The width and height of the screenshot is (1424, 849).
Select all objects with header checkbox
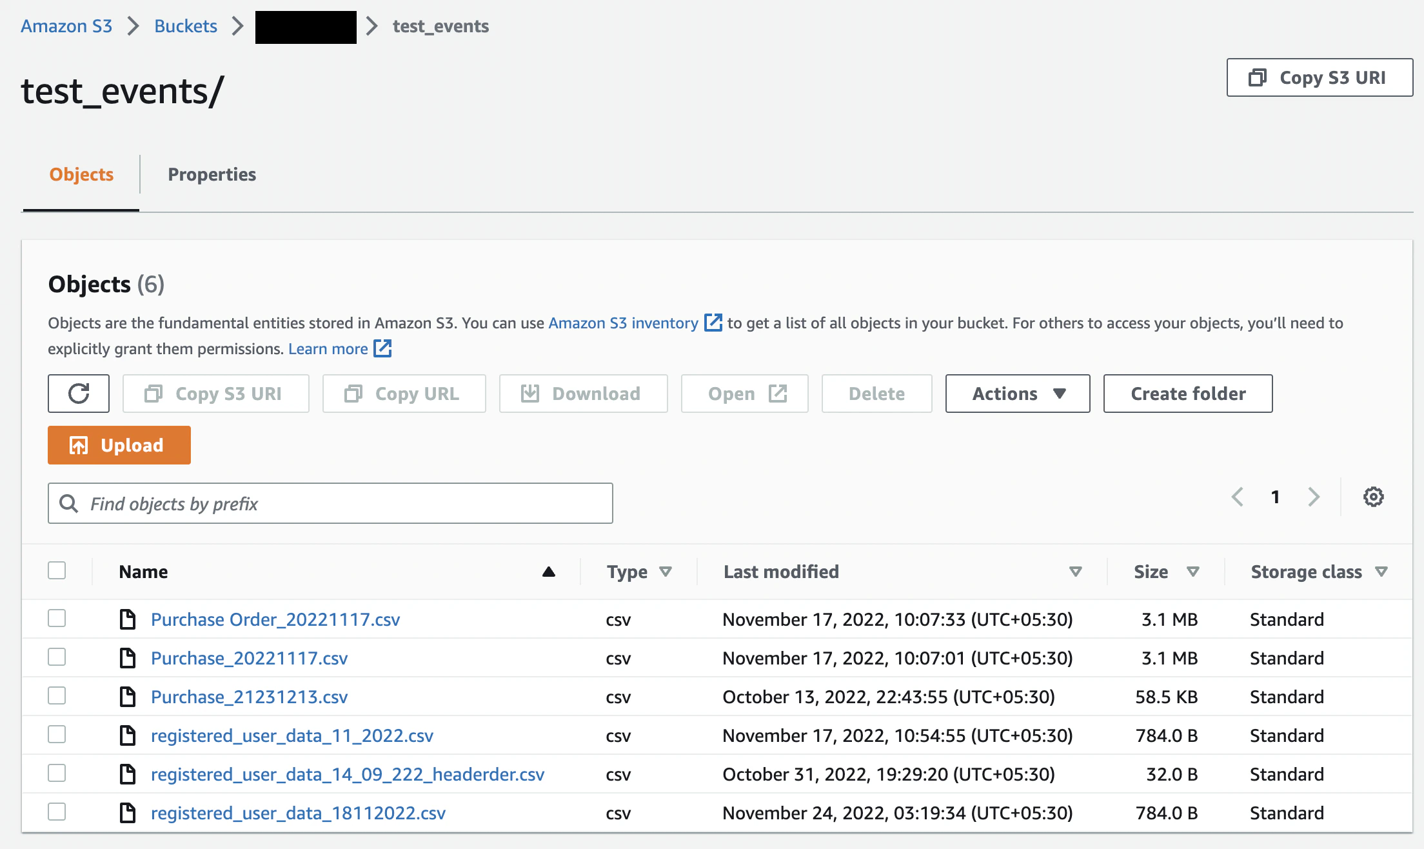coord(57,571)
